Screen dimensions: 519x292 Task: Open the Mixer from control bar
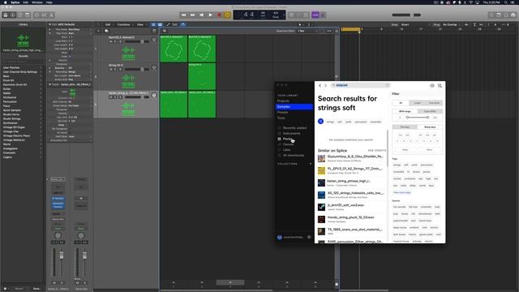(44, 15)
